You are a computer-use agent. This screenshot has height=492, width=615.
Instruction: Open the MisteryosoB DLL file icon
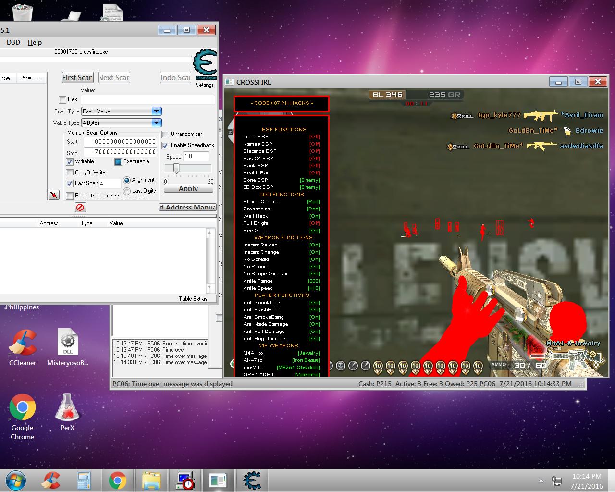68,347
